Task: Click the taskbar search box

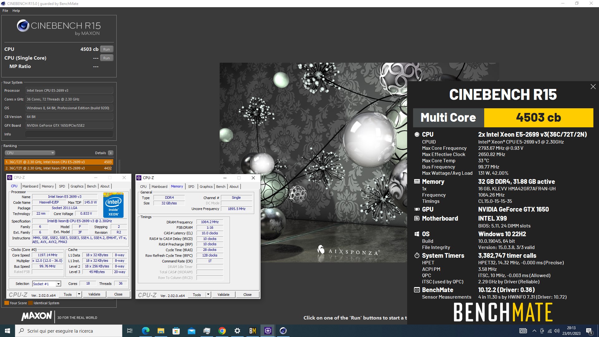Action: tap(69, 331)
